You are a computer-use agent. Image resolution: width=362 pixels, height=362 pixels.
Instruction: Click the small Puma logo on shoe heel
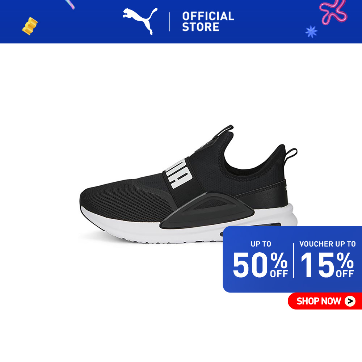click(286, 188)
